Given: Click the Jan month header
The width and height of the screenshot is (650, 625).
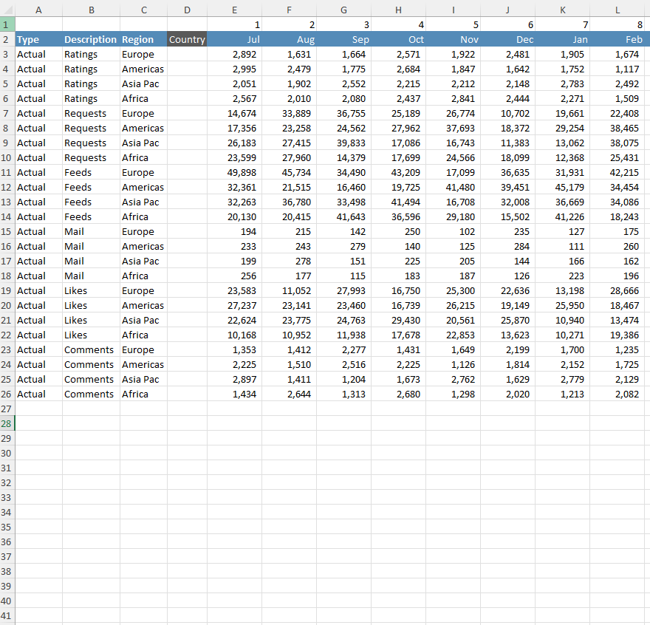Looking at the screenshot, I should [x=563, y=39].
